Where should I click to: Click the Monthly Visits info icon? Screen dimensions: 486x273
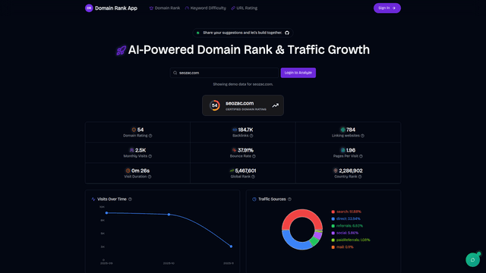(150, 156)
